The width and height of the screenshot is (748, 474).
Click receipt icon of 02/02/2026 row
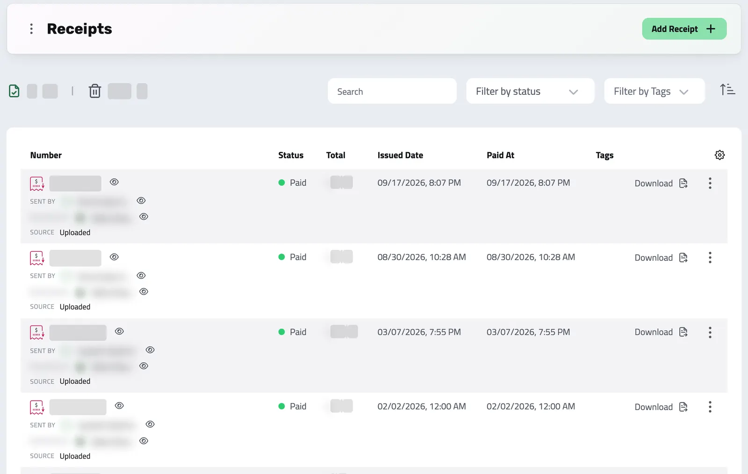click(x=37, y=407)
